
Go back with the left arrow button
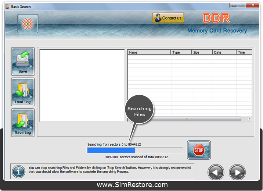[x=216, y=172]
